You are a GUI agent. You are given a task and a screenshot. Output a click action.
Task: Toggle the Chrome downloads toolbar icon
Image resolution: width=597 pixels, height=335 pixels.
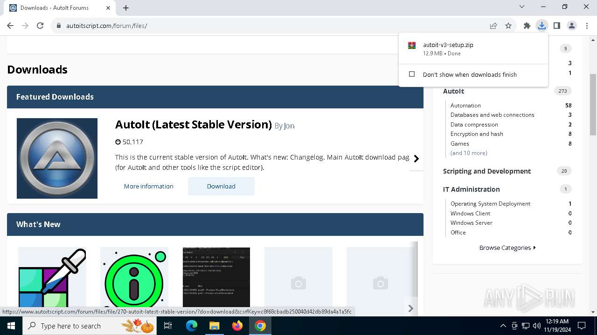click(542, 26)
